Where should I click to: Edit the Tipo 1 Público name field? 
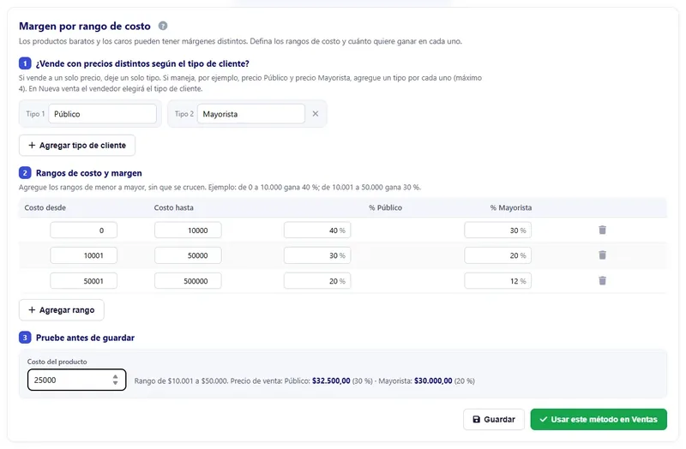coord(102,114)
